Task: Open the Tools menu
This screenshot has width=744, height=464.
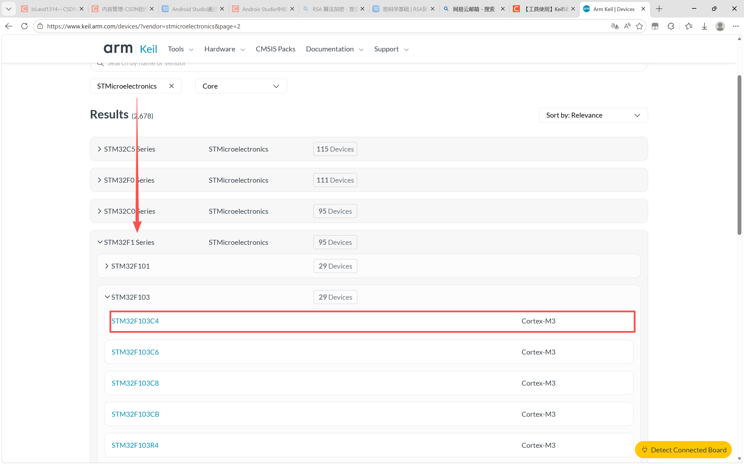Action: click(181, 49)
